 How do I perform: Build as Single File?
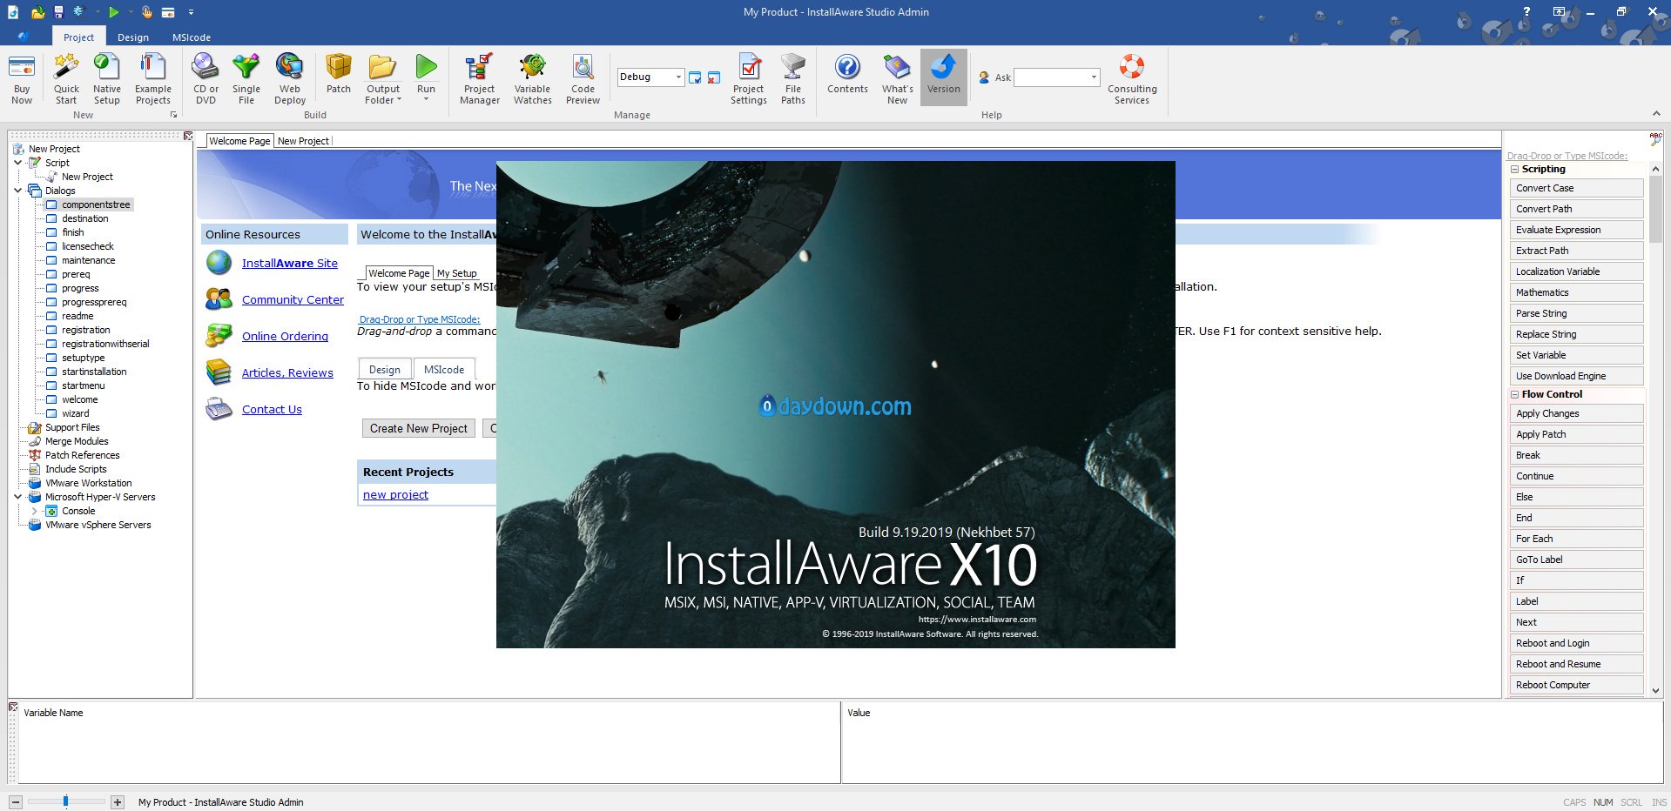click(x=246, y=78)
